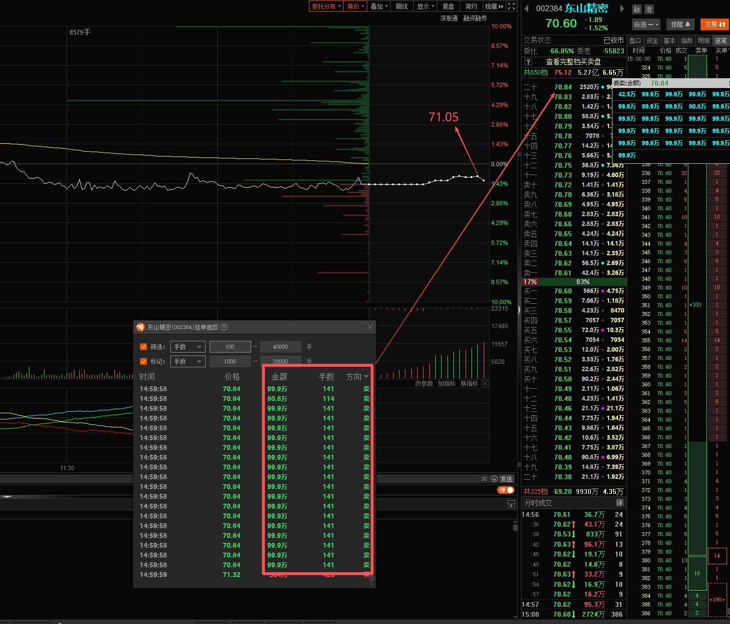730x624 pixels.
Task: Open the 显示 display dropdown
Action: (x=426, y=6)
